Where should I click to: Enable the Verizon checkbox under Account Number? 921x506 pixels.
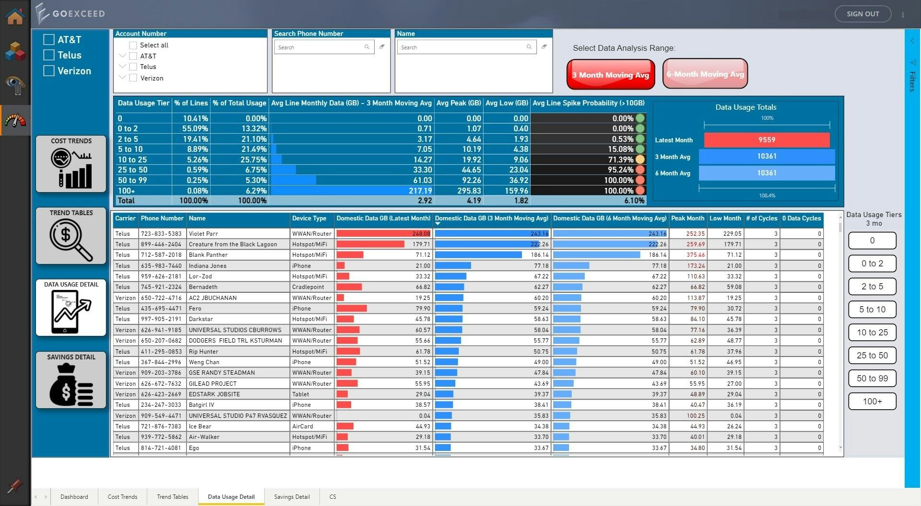tap(133, 78)
